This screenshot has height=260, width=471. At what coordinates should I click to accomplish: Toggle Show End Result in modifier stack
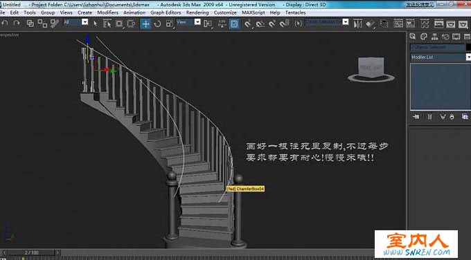(430, 117)
